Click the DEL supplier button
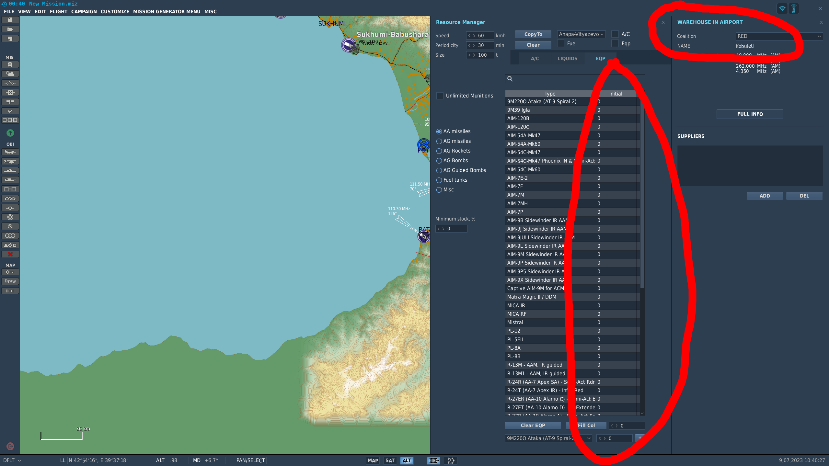 (x=804, y=196)
